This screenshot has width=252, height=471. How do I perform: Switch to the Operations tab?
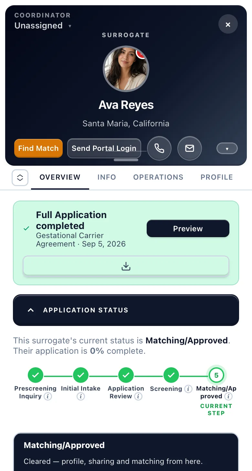[x=158, y=177]
